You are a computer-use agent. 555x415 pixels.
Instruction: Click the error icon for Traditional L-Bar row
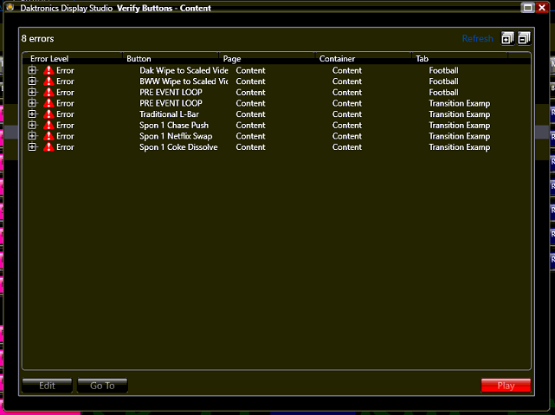click(x=48, y=114)
